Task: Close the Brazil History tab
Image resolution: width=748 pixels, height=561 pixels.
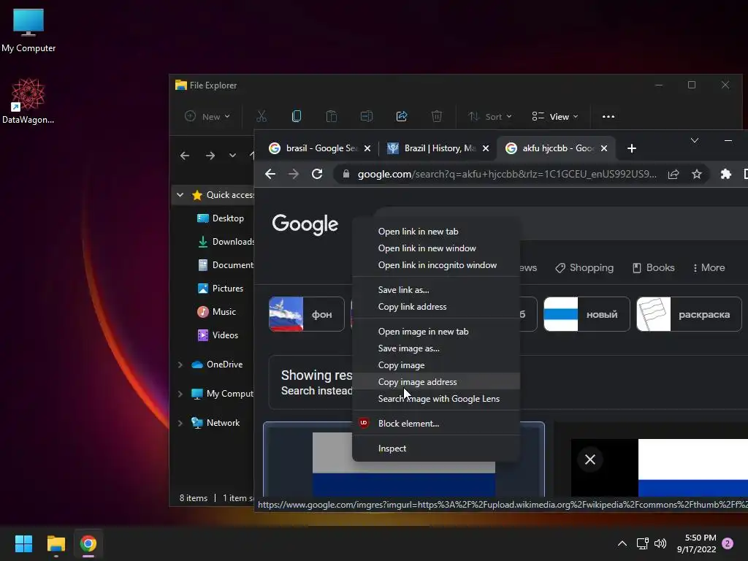Action: [486, 148]
